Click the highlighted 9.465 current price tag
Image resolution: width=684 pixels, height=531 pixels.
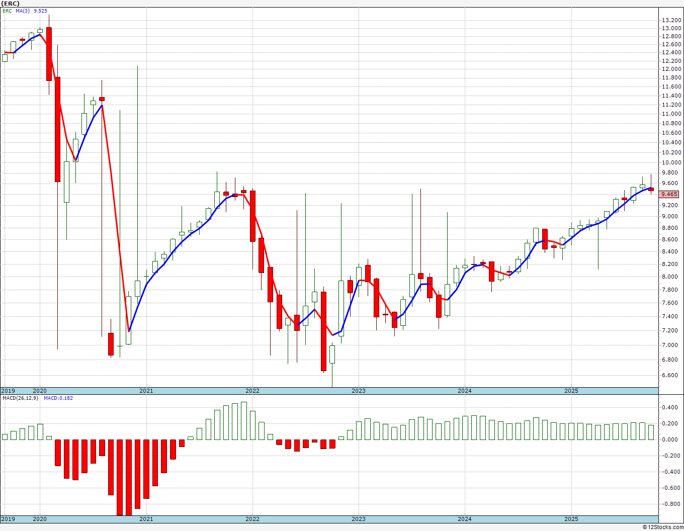tap(669, 194)
